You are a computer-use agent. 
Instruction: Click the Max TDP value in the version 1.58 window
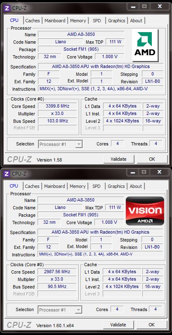tap(115, 42)
